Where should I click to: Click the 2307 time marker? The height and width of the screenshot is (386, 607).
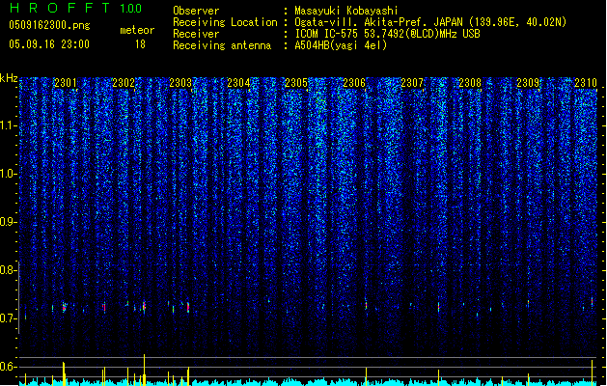click(x=412, y=82)
